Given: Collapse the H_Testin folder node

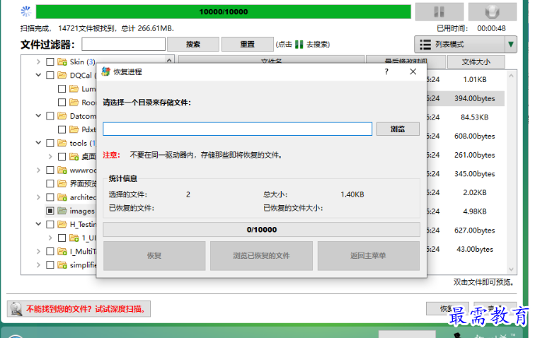Looking at the screenshot, I should tap(38, 223).
